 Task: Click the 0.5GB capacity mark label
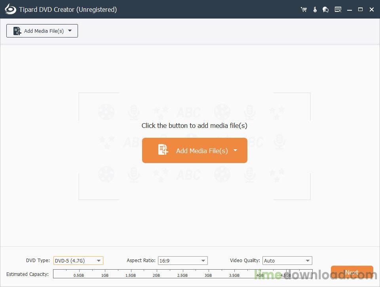(79, 276)
